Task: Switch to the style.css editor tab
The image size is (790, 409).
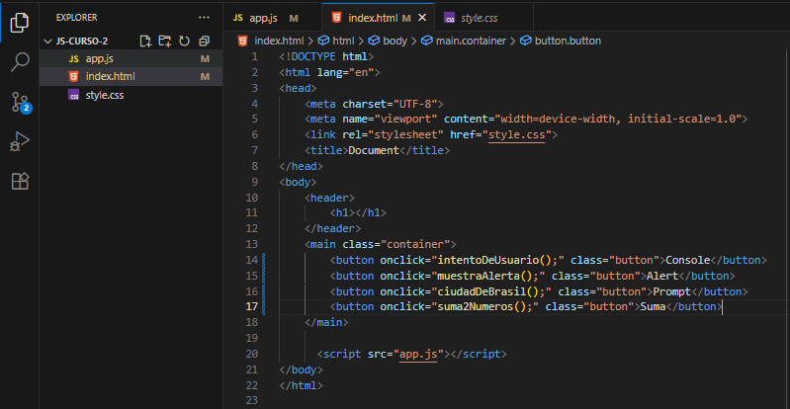Action: click(x=483, y=18)
